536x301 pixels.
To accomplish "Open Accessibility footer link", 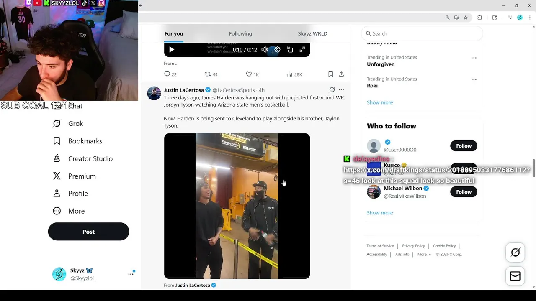I will click(376, 254).
